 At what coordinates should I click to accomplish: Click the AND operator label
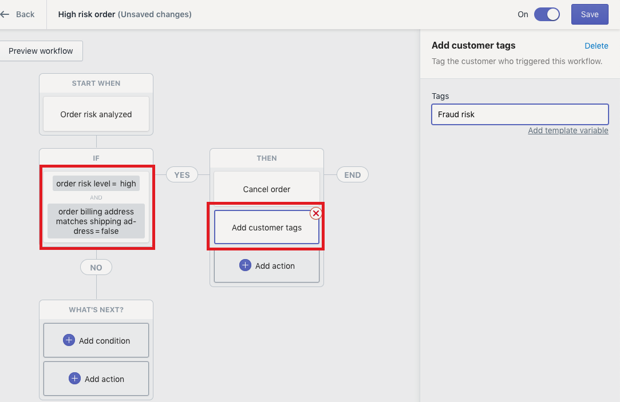(96, 197)
